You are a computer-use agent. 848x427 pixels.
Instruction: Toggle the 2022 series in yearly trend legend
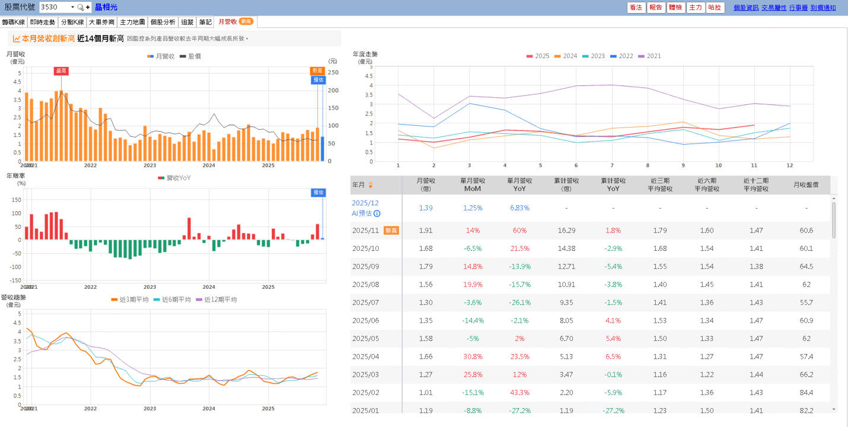621,56
